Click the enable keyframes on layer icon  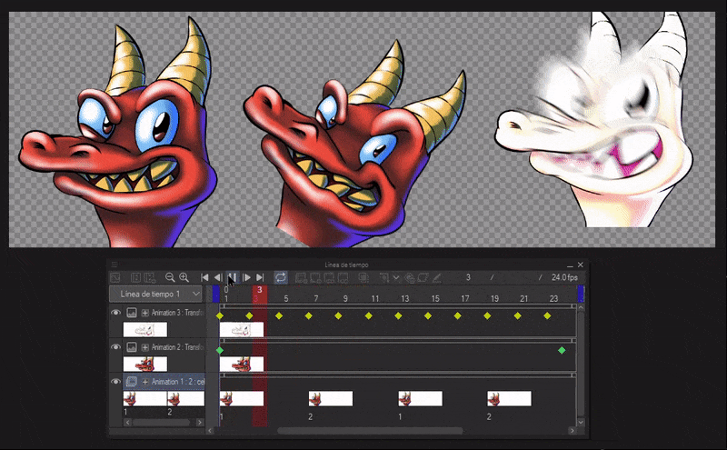pyautogui.click(x=383, y=277)
